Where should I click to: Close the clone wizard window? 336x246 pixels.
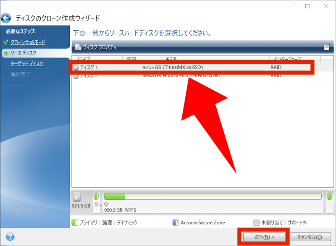pos(326,6)
